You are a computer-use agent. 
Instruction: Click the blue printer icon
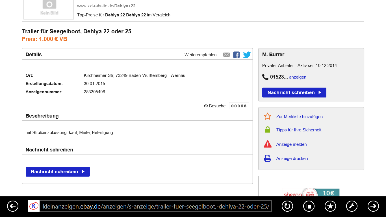(x=267, y=159)
